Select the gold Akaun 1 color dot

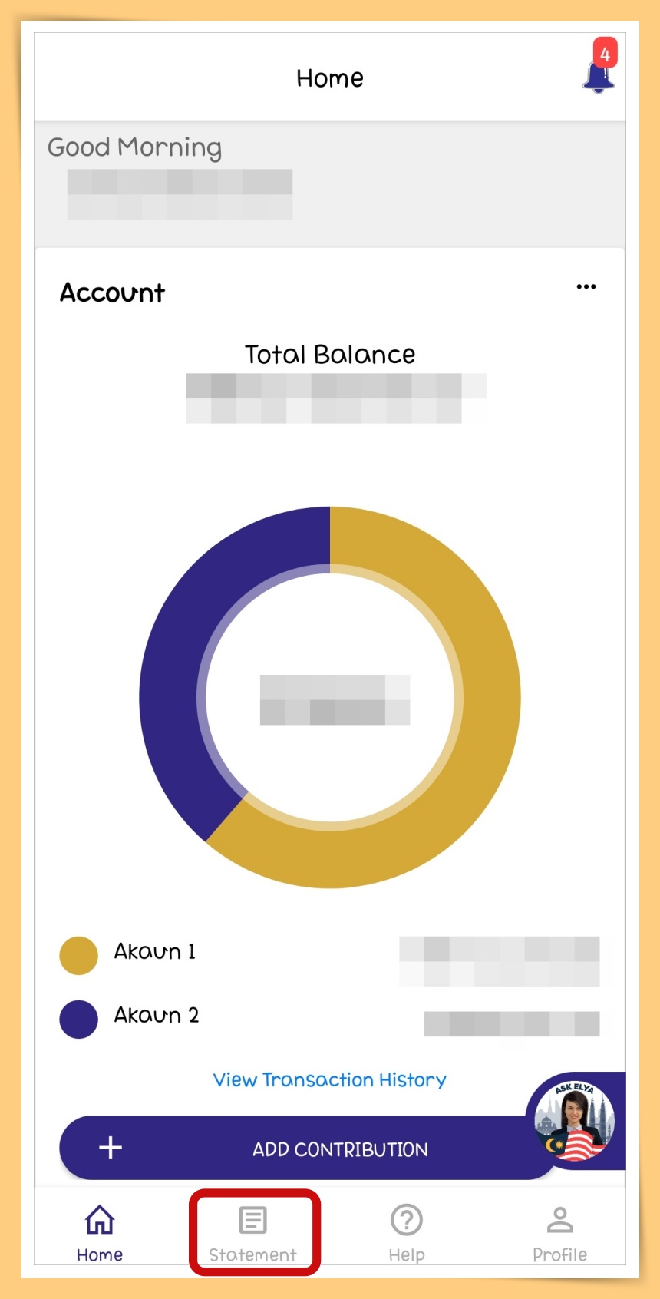[x=78, y=955]
